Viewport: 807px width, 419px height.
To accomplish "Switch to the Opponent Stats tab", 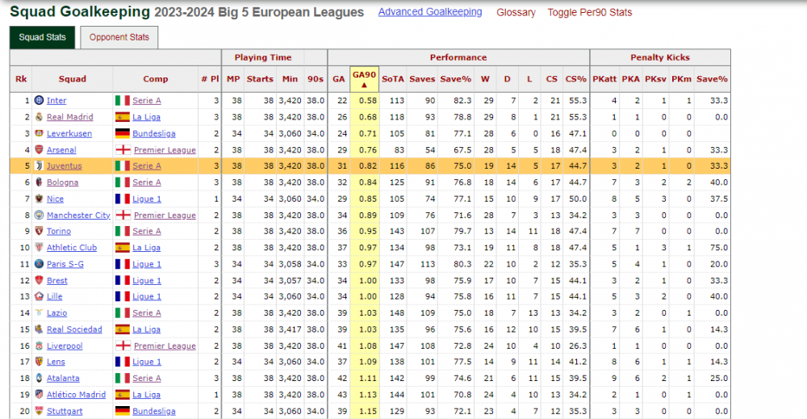I will 119,38.
